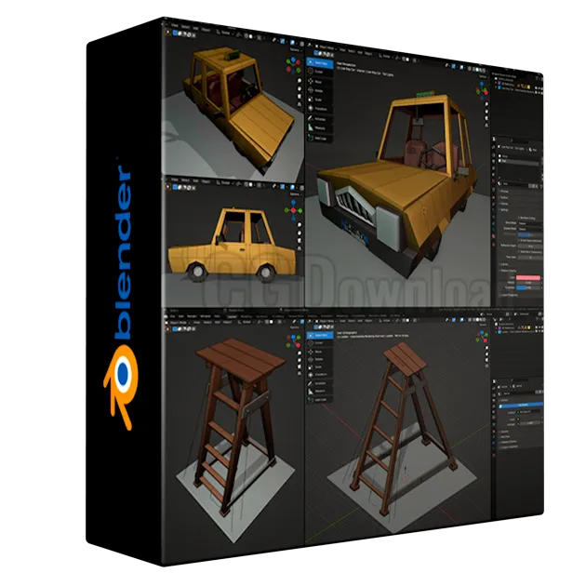The width and height of the screenshot is (586, 586).
Task: Switch to solid viewport shading in taxi perspective viewport
Action: coord(477,70)
